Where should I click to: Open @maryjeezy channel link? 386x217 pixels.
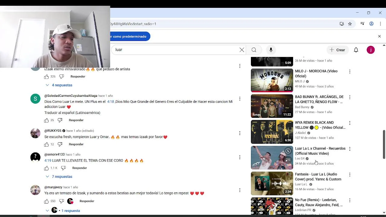pos(53,187)
